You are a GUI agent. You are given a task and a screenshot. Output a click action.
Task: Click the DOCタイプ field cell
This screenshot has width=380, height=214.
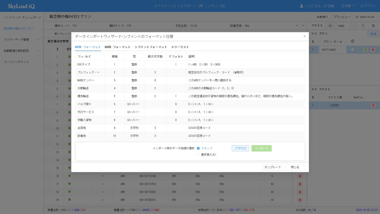coord(90,64)
